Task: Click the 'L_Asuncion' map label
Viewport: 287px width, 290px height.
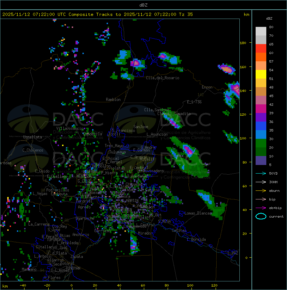Action: coord(157,134)
